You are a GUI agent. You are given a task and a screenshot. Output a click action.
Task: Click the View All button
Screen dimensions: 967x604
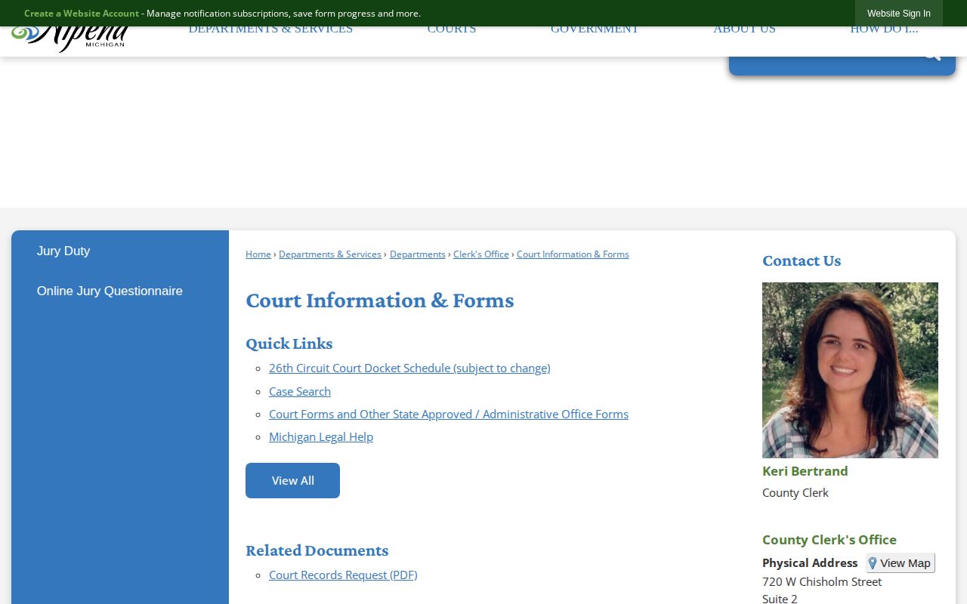pos(292,480)
